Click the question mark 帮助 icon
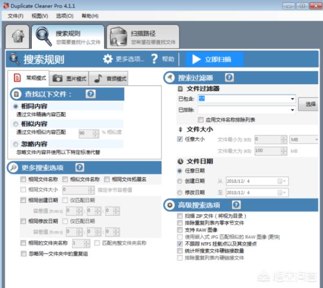Screen dimensions: 323x288 pyautogui.click(x=155, y=59)
